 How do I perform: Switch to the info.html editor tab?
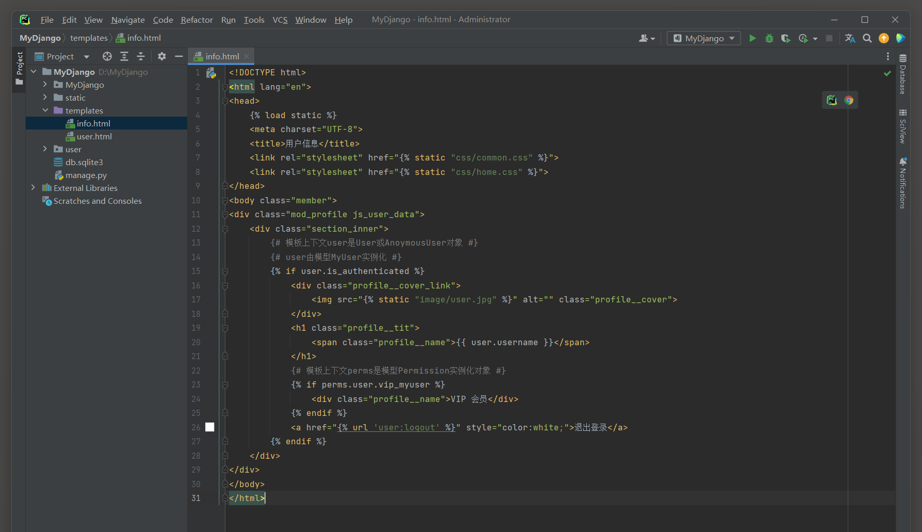pos(222,56)
